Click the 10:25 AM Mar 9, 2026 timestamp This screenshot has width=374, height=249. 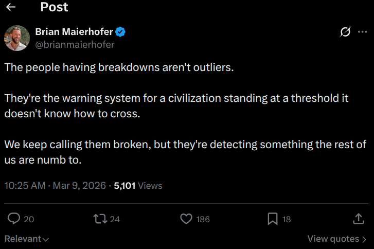(55, 186)
